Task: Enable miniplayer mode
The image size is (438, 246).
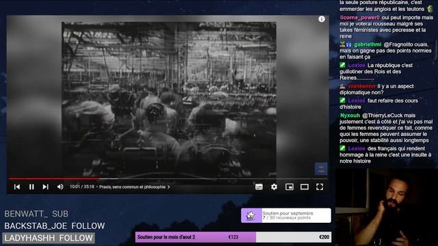Action: point(289,187)
